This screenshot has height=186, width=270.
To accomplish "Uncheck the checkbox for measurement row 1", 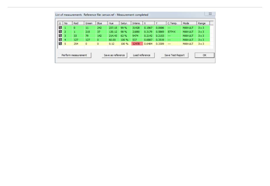I will tap(60, 27).
